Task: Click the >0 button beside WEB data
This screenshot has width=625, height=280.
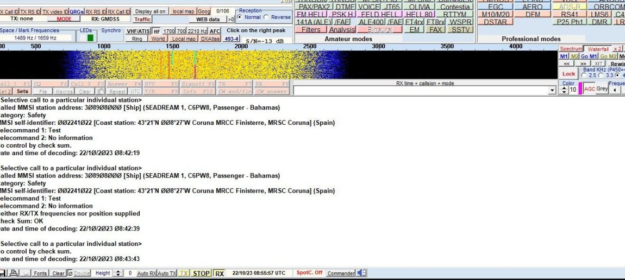Action: (231, 19)
